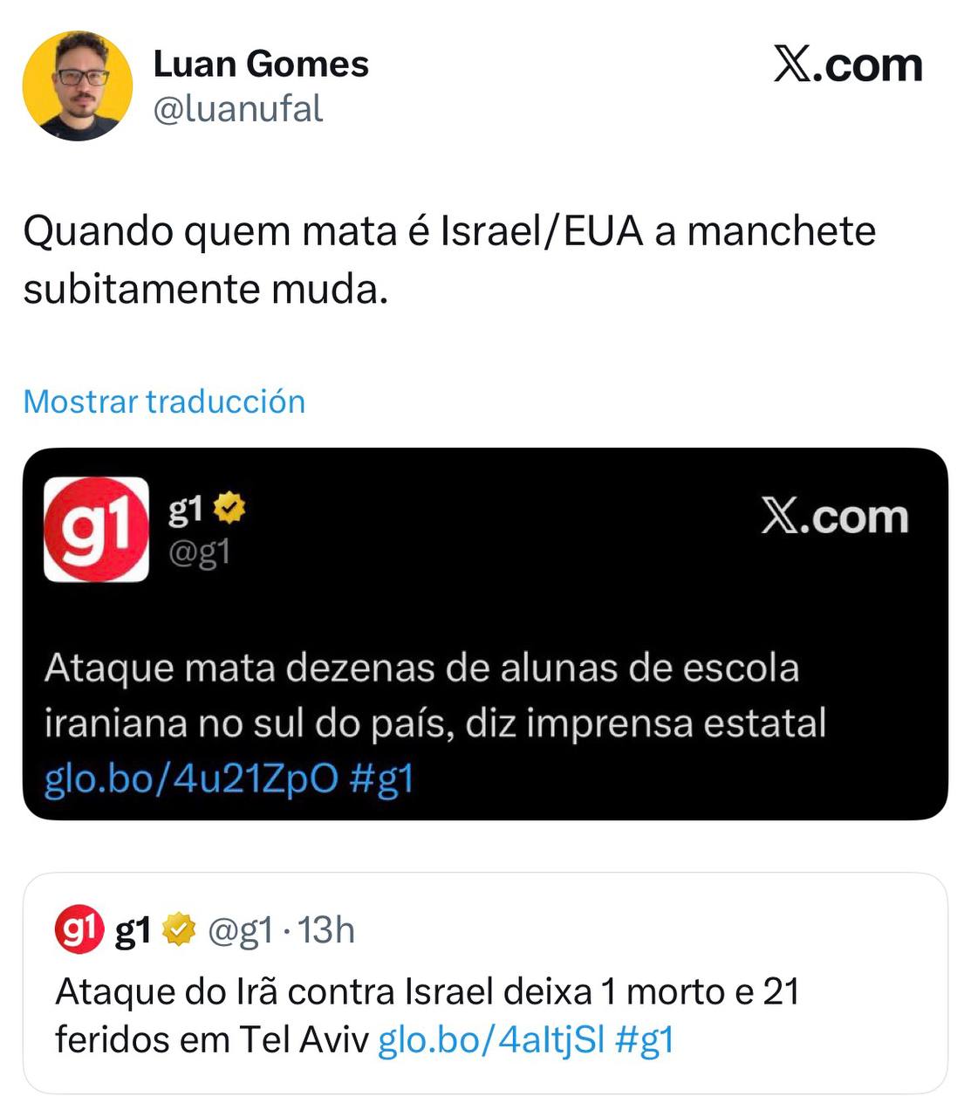Open the glo.bo/4aItjSl link
Screen dimensions: 971x1117
tap(491, 1040)
